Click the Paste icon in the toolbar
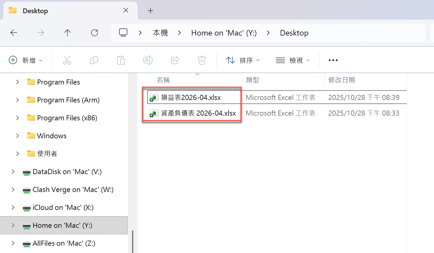Viewport: 434px width, 253px height. pyautogui.click(x=121, y=60)
